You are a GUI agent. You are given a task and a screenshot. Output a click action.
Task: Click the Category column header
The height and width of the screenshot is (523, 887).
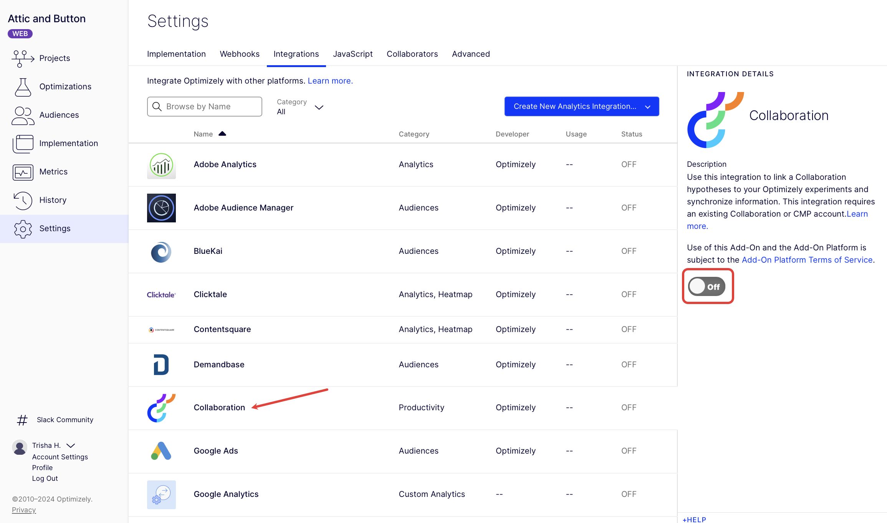click(x=414, y=134)
